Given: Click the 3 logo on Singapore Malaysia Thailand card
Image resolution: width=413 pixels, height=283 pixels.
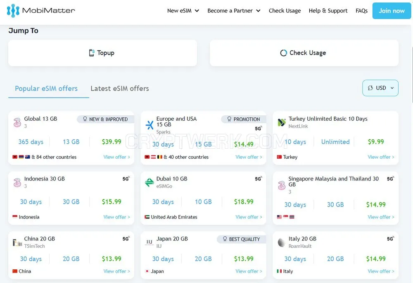Looking at the screenshot, I should 282,185.
